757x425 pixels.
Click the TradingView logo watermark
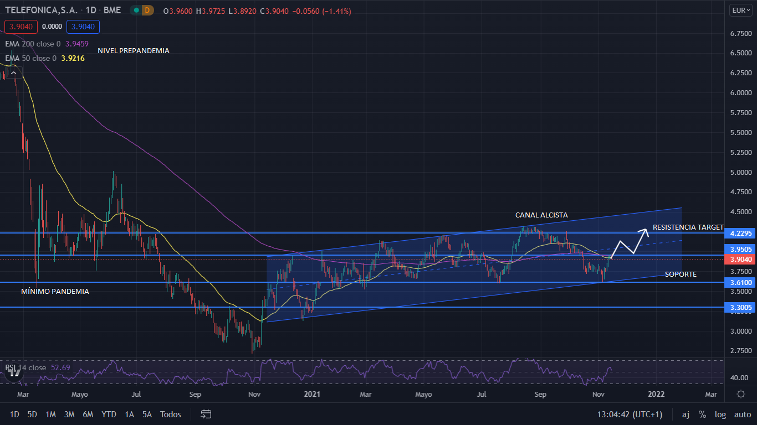(x=14, y=372)
